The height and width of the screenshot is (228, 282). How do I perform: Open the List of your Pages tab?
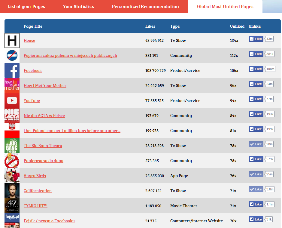[x=26, y=7]
